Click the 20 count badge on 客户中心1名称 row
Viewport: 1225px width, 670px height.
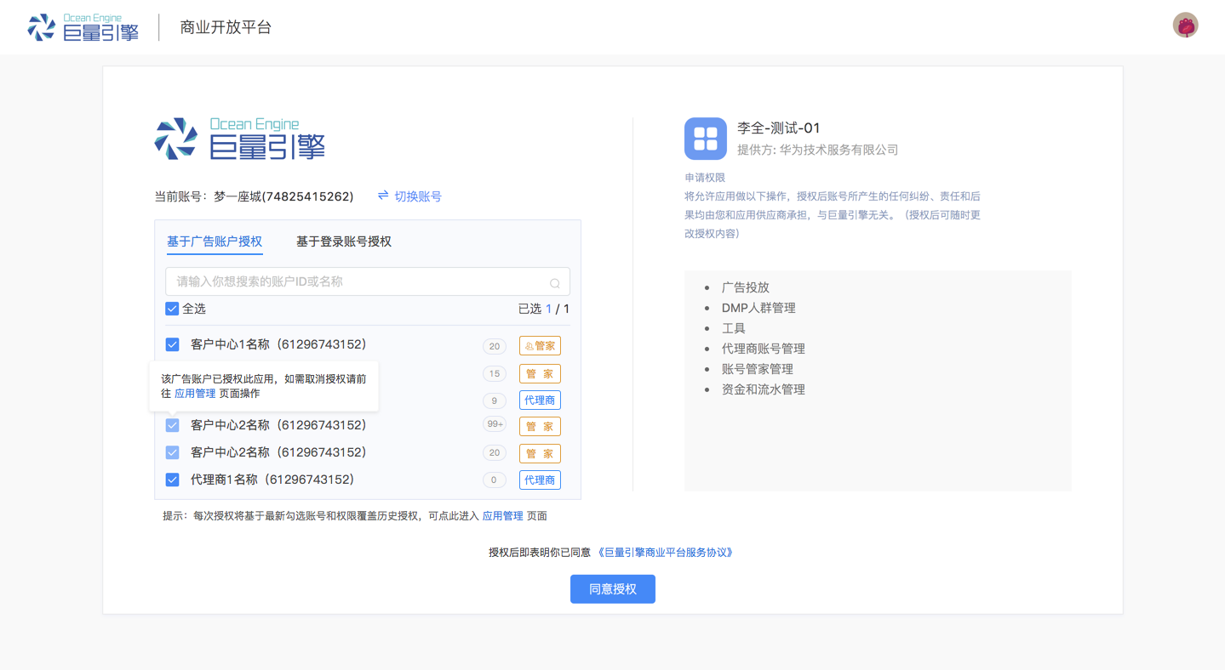point(495,346)
